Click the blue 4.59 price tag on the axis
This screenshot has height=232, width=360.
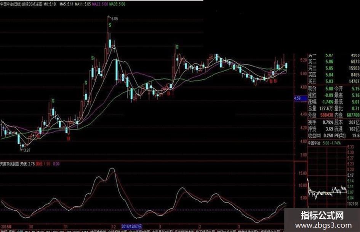point(301,98)
